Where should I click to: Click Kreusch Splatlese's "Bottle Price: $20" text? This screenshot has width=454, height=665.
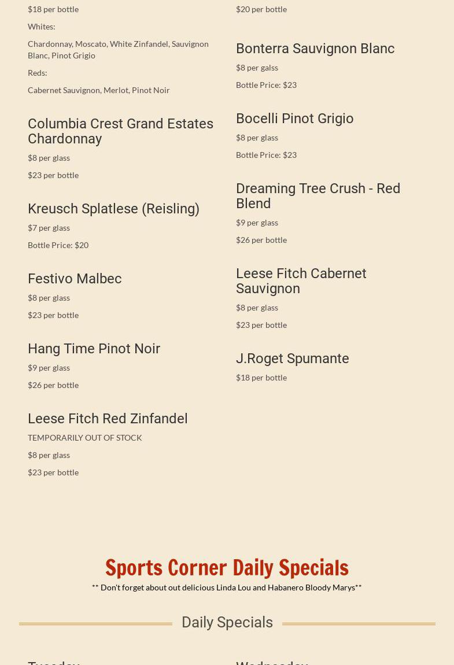pyautogui.click(x=58, y=245)
